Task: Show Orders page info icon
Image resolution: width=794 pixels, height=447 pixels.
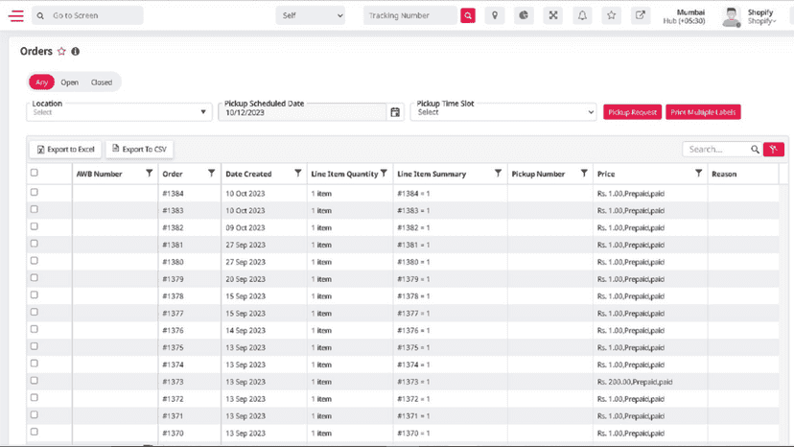Action: pos(76,51)
